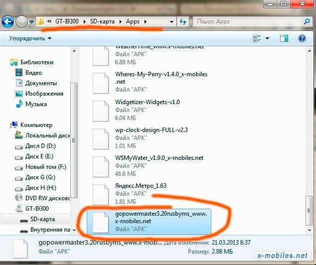The width and height of the screenshot is (316, 265).
Task: Select WSMyWater_v1.9.0_x-mobiles.net file
Action: (150, 166)
